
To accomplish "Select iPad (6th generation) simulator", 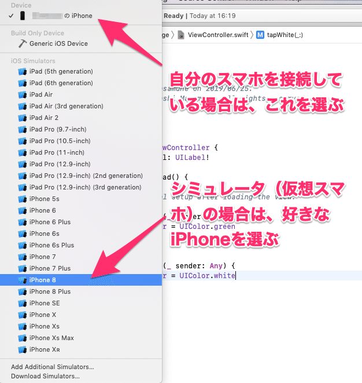I will point(81,83).
